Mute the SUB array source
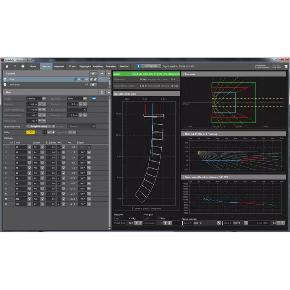The width and height of the screenshot is (290, 290). (93, 85)
